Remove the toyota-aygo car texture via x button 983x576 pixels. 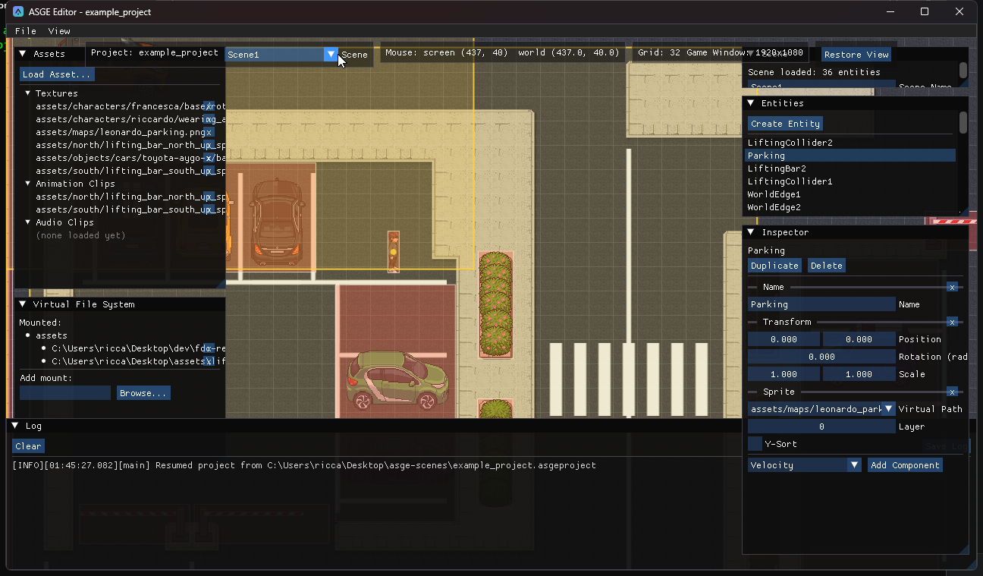pyautogui.click(x=209, y=158)
